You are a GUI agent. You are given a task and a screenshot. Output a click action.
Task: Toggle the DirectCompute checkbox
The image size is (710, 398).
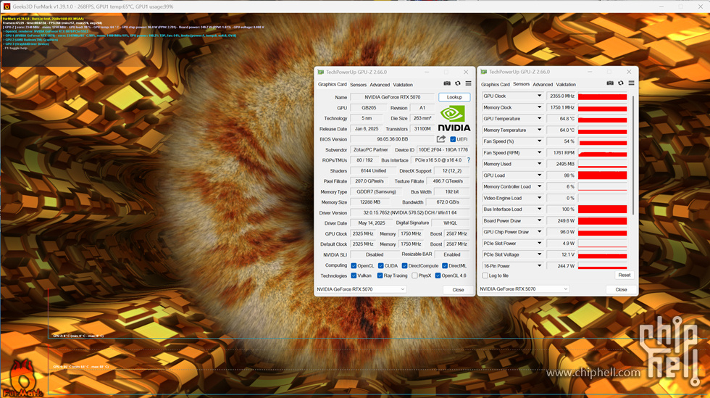pyautogui.click(x=404, y=265)
